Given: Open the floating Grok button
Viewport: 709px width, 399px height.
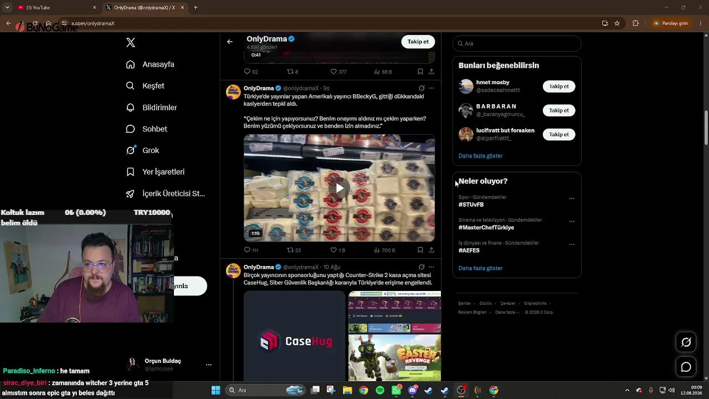Looking at the screenshot, I should click(x=686, y=342).
